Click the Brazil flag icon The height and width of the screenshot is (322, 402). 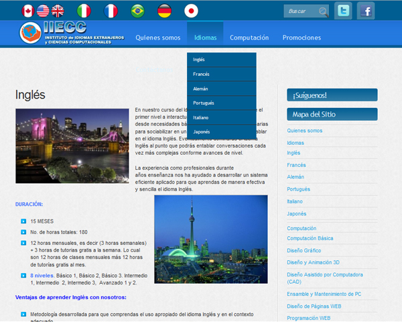pyautogui.click(x=138, y=11)
